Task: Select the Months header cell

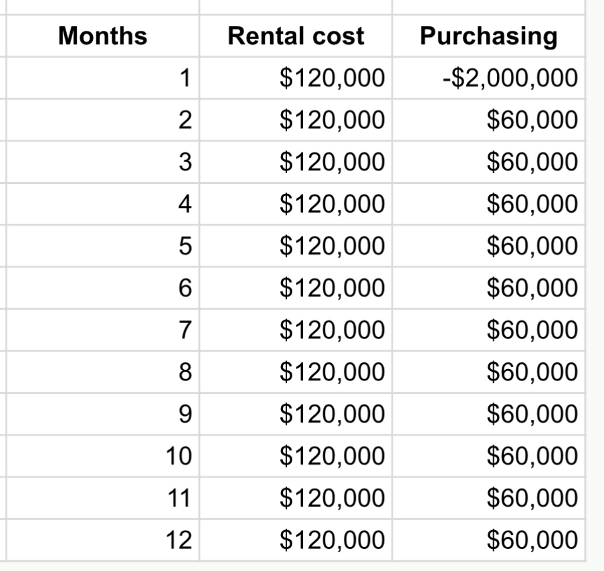Action: pyautogui.click(x=103, y=36)
